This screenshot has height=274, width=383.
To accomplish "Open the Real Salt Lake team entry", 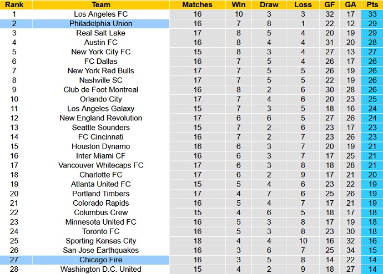I will point(101,33).
